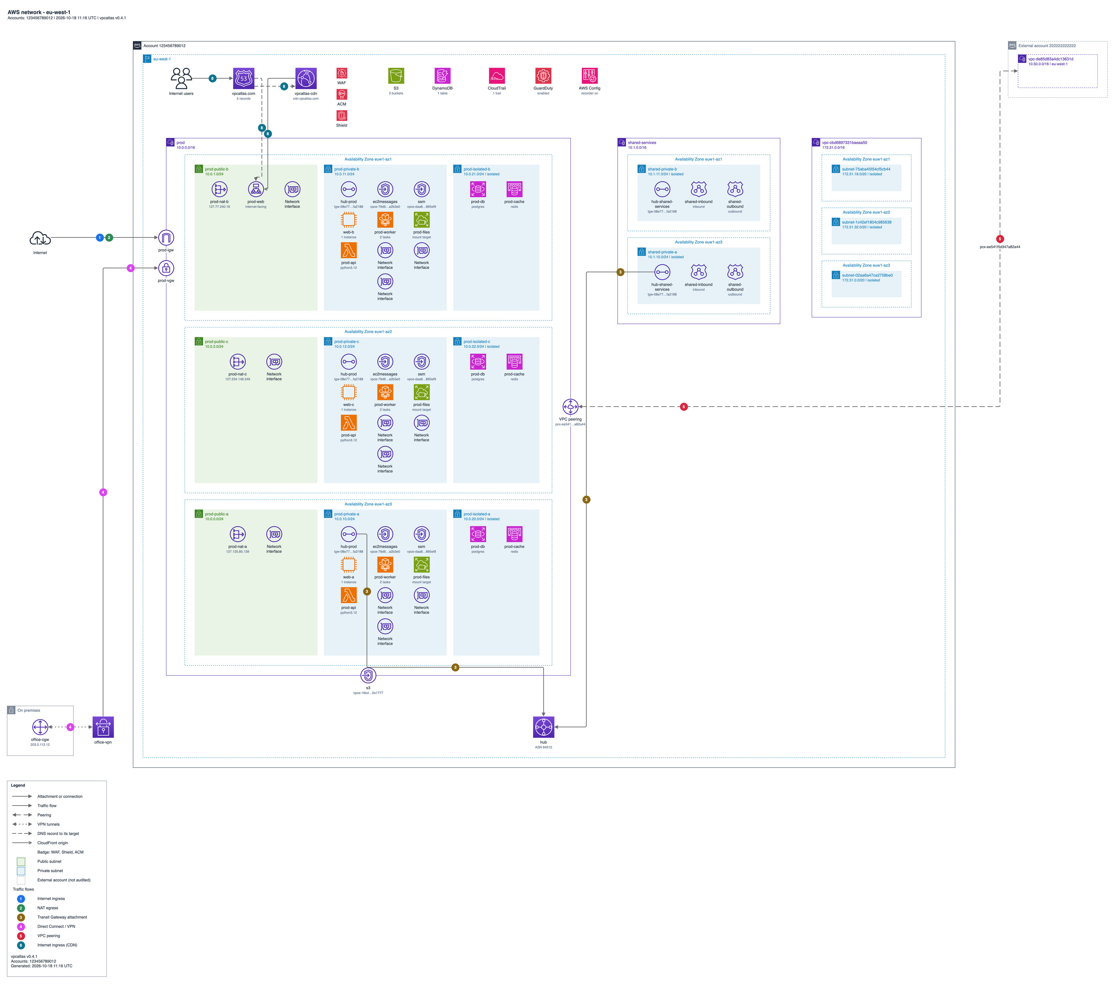The height and width of the screenshot is (984, 1115).
Task: Click the hub transit gateway icon
Action: point(543,727)
